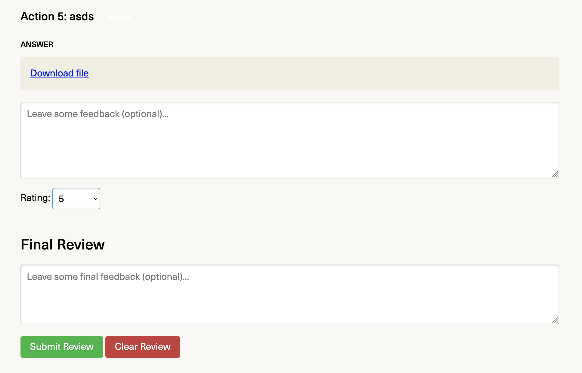Click the green Submit Review button
Image resolution: width=582 pixels, height=373 pixels.
click(61, 347)
